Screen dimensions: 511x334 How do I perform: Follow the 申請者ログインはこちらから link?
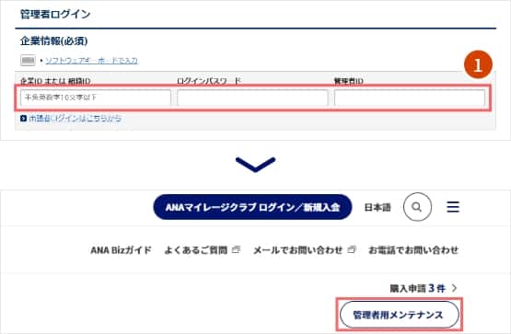point(75,119)
